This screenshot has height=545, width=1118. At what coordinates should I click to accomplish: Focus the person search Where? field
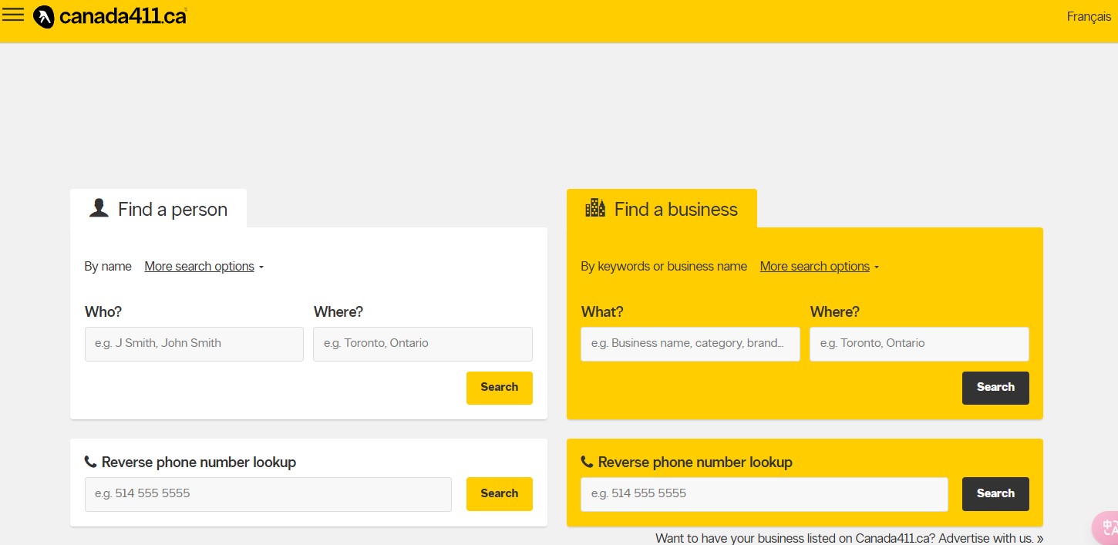pos(423,344)
